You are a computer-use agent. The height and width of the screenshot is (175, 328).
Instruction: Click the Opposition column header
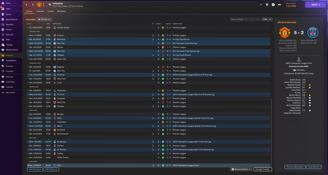click(57, 24)
